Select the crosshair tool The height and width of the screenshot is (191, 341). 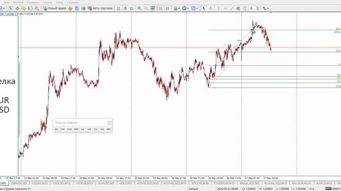210,8
